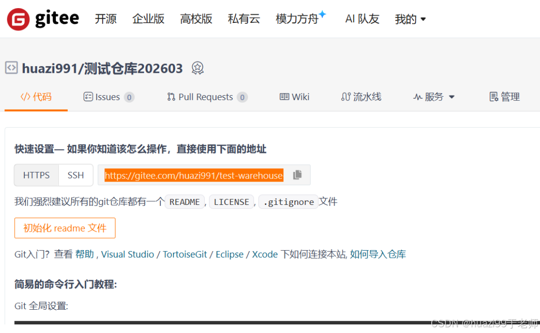Copy the repository URL with the clipboard icon
This screenshot has height=333, width=540.
[x=298, y=175]
